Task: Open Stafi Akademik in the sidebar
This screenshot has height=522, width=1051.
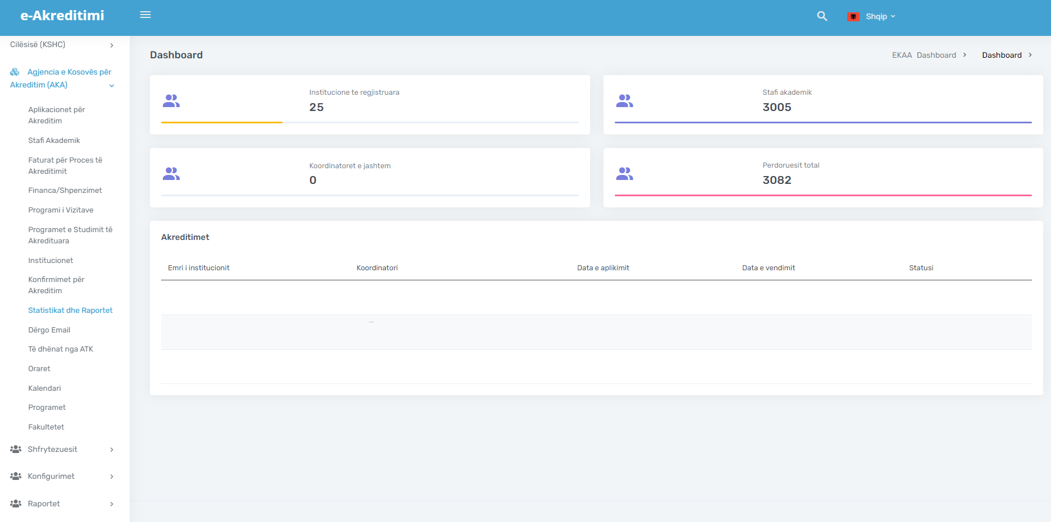Action: tap(54, 141)
